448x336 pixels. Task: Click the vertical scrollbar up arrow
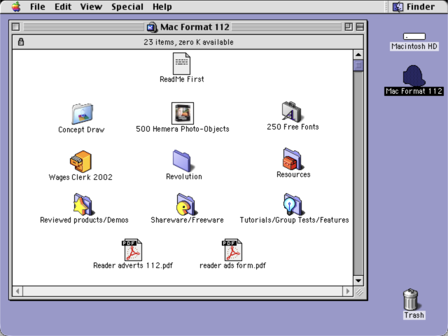coord(358,55)
